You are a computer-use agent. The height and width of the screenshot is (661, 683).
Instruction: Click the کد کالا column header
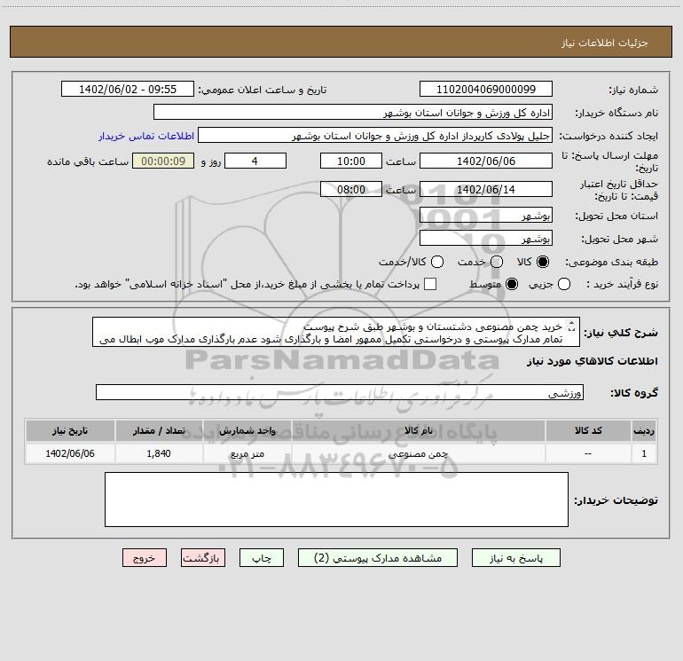588,430
